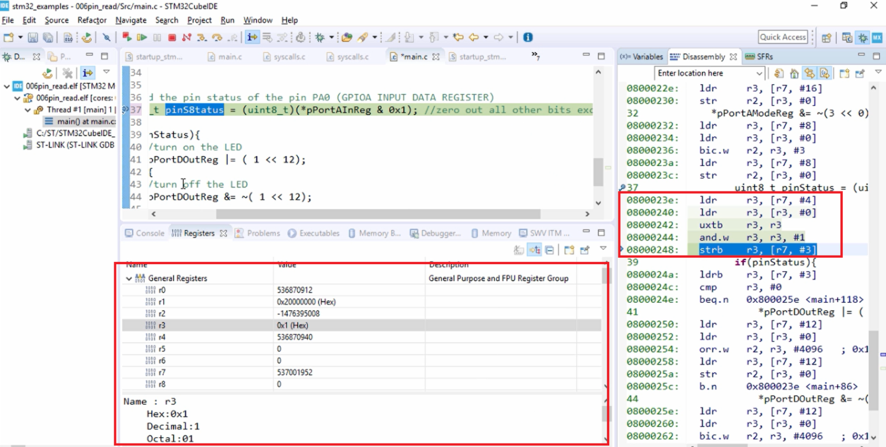Viewport: 886px width, 447px height.
Task: Open the Navigate menu
Action: pos(131,20)
